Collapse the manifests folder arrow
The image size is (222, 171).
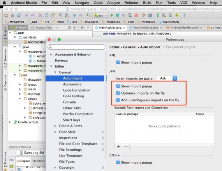(15, 37)
